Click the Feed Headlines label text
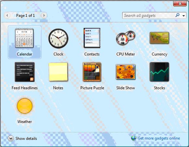 25,88
